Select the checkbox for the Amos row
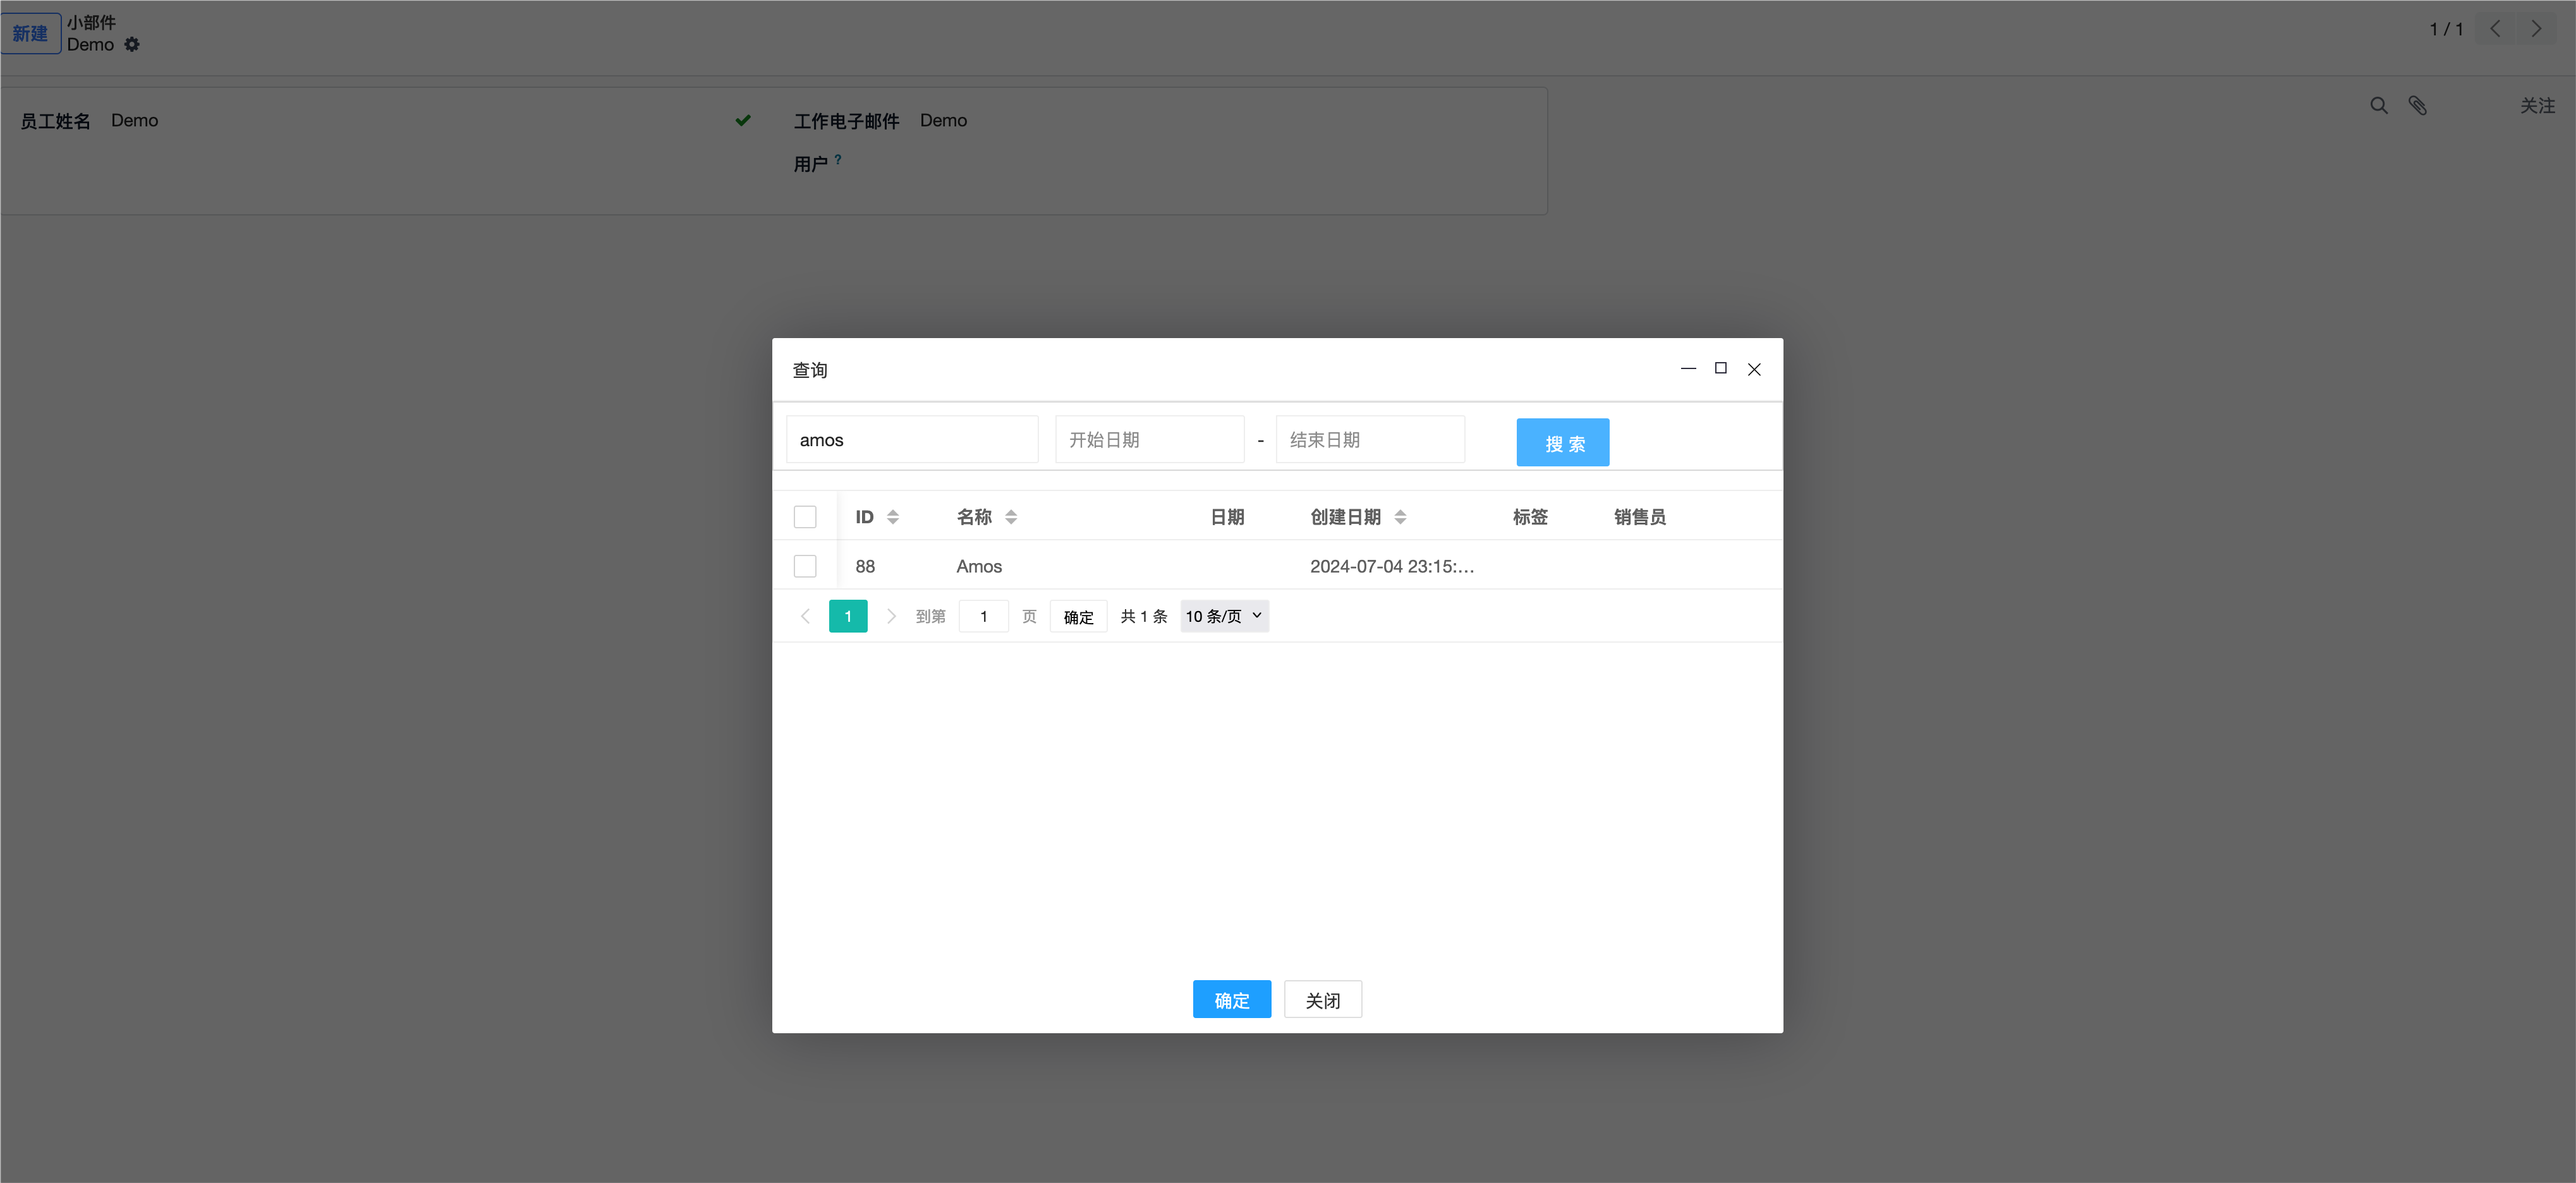This screenshot has height=1183, width=2576. click(x=805, y=566)
